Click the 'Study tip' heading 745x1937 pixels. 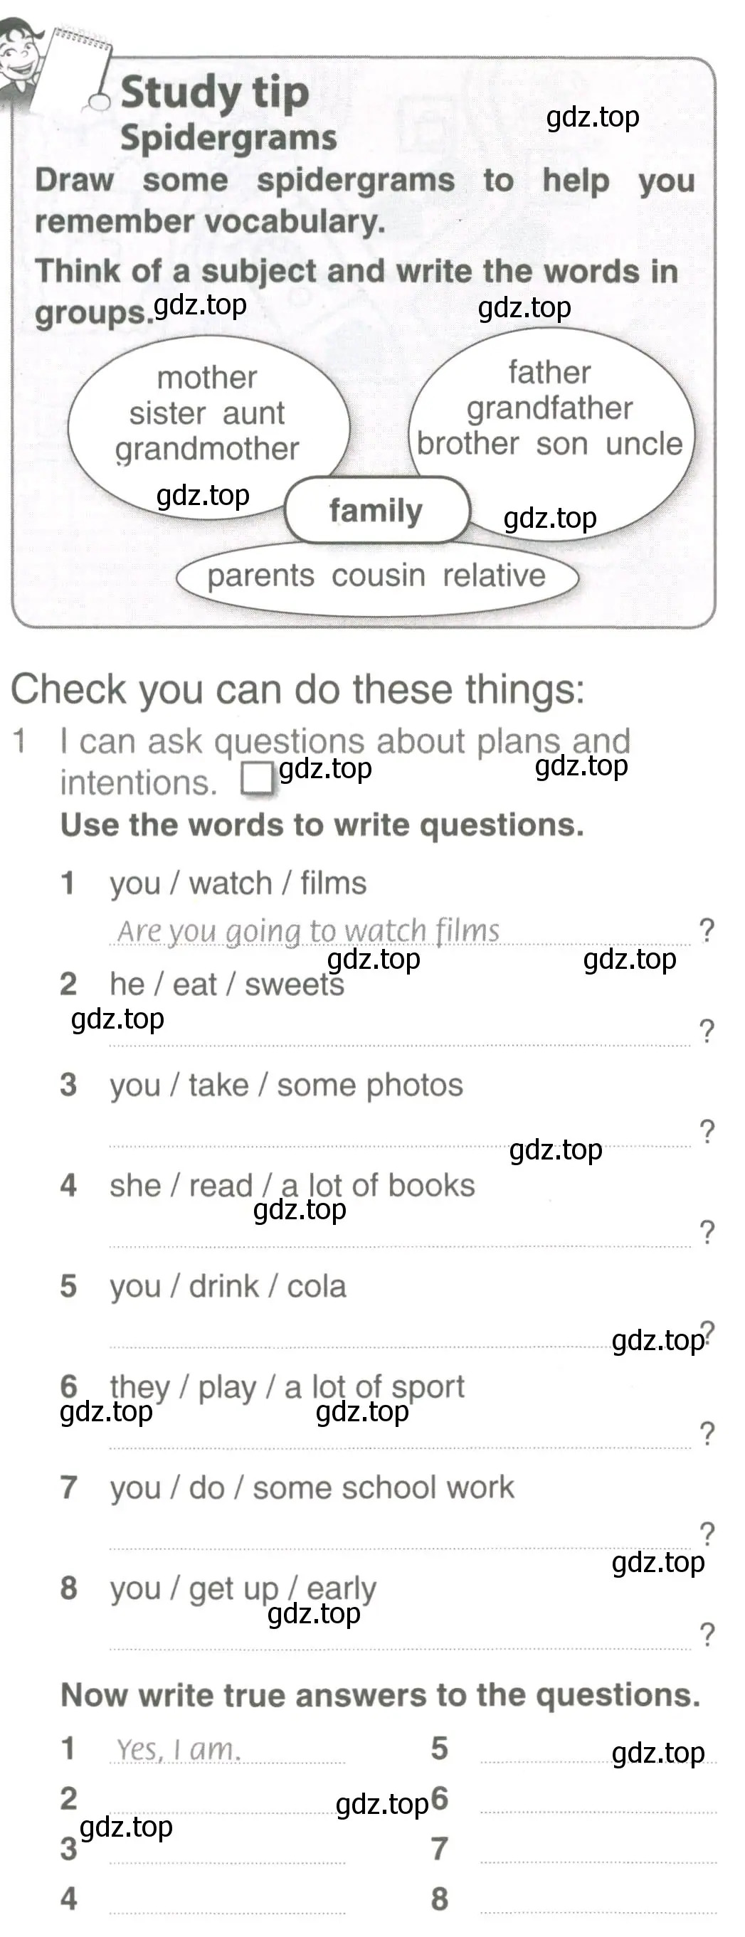214,92
